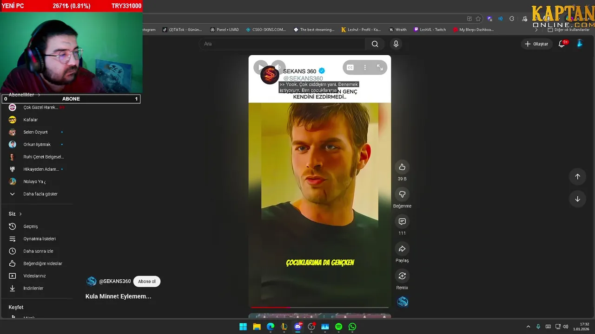595x334 pixels.
Task: Open YouTube notifications bell
Action: pos(562,44)
